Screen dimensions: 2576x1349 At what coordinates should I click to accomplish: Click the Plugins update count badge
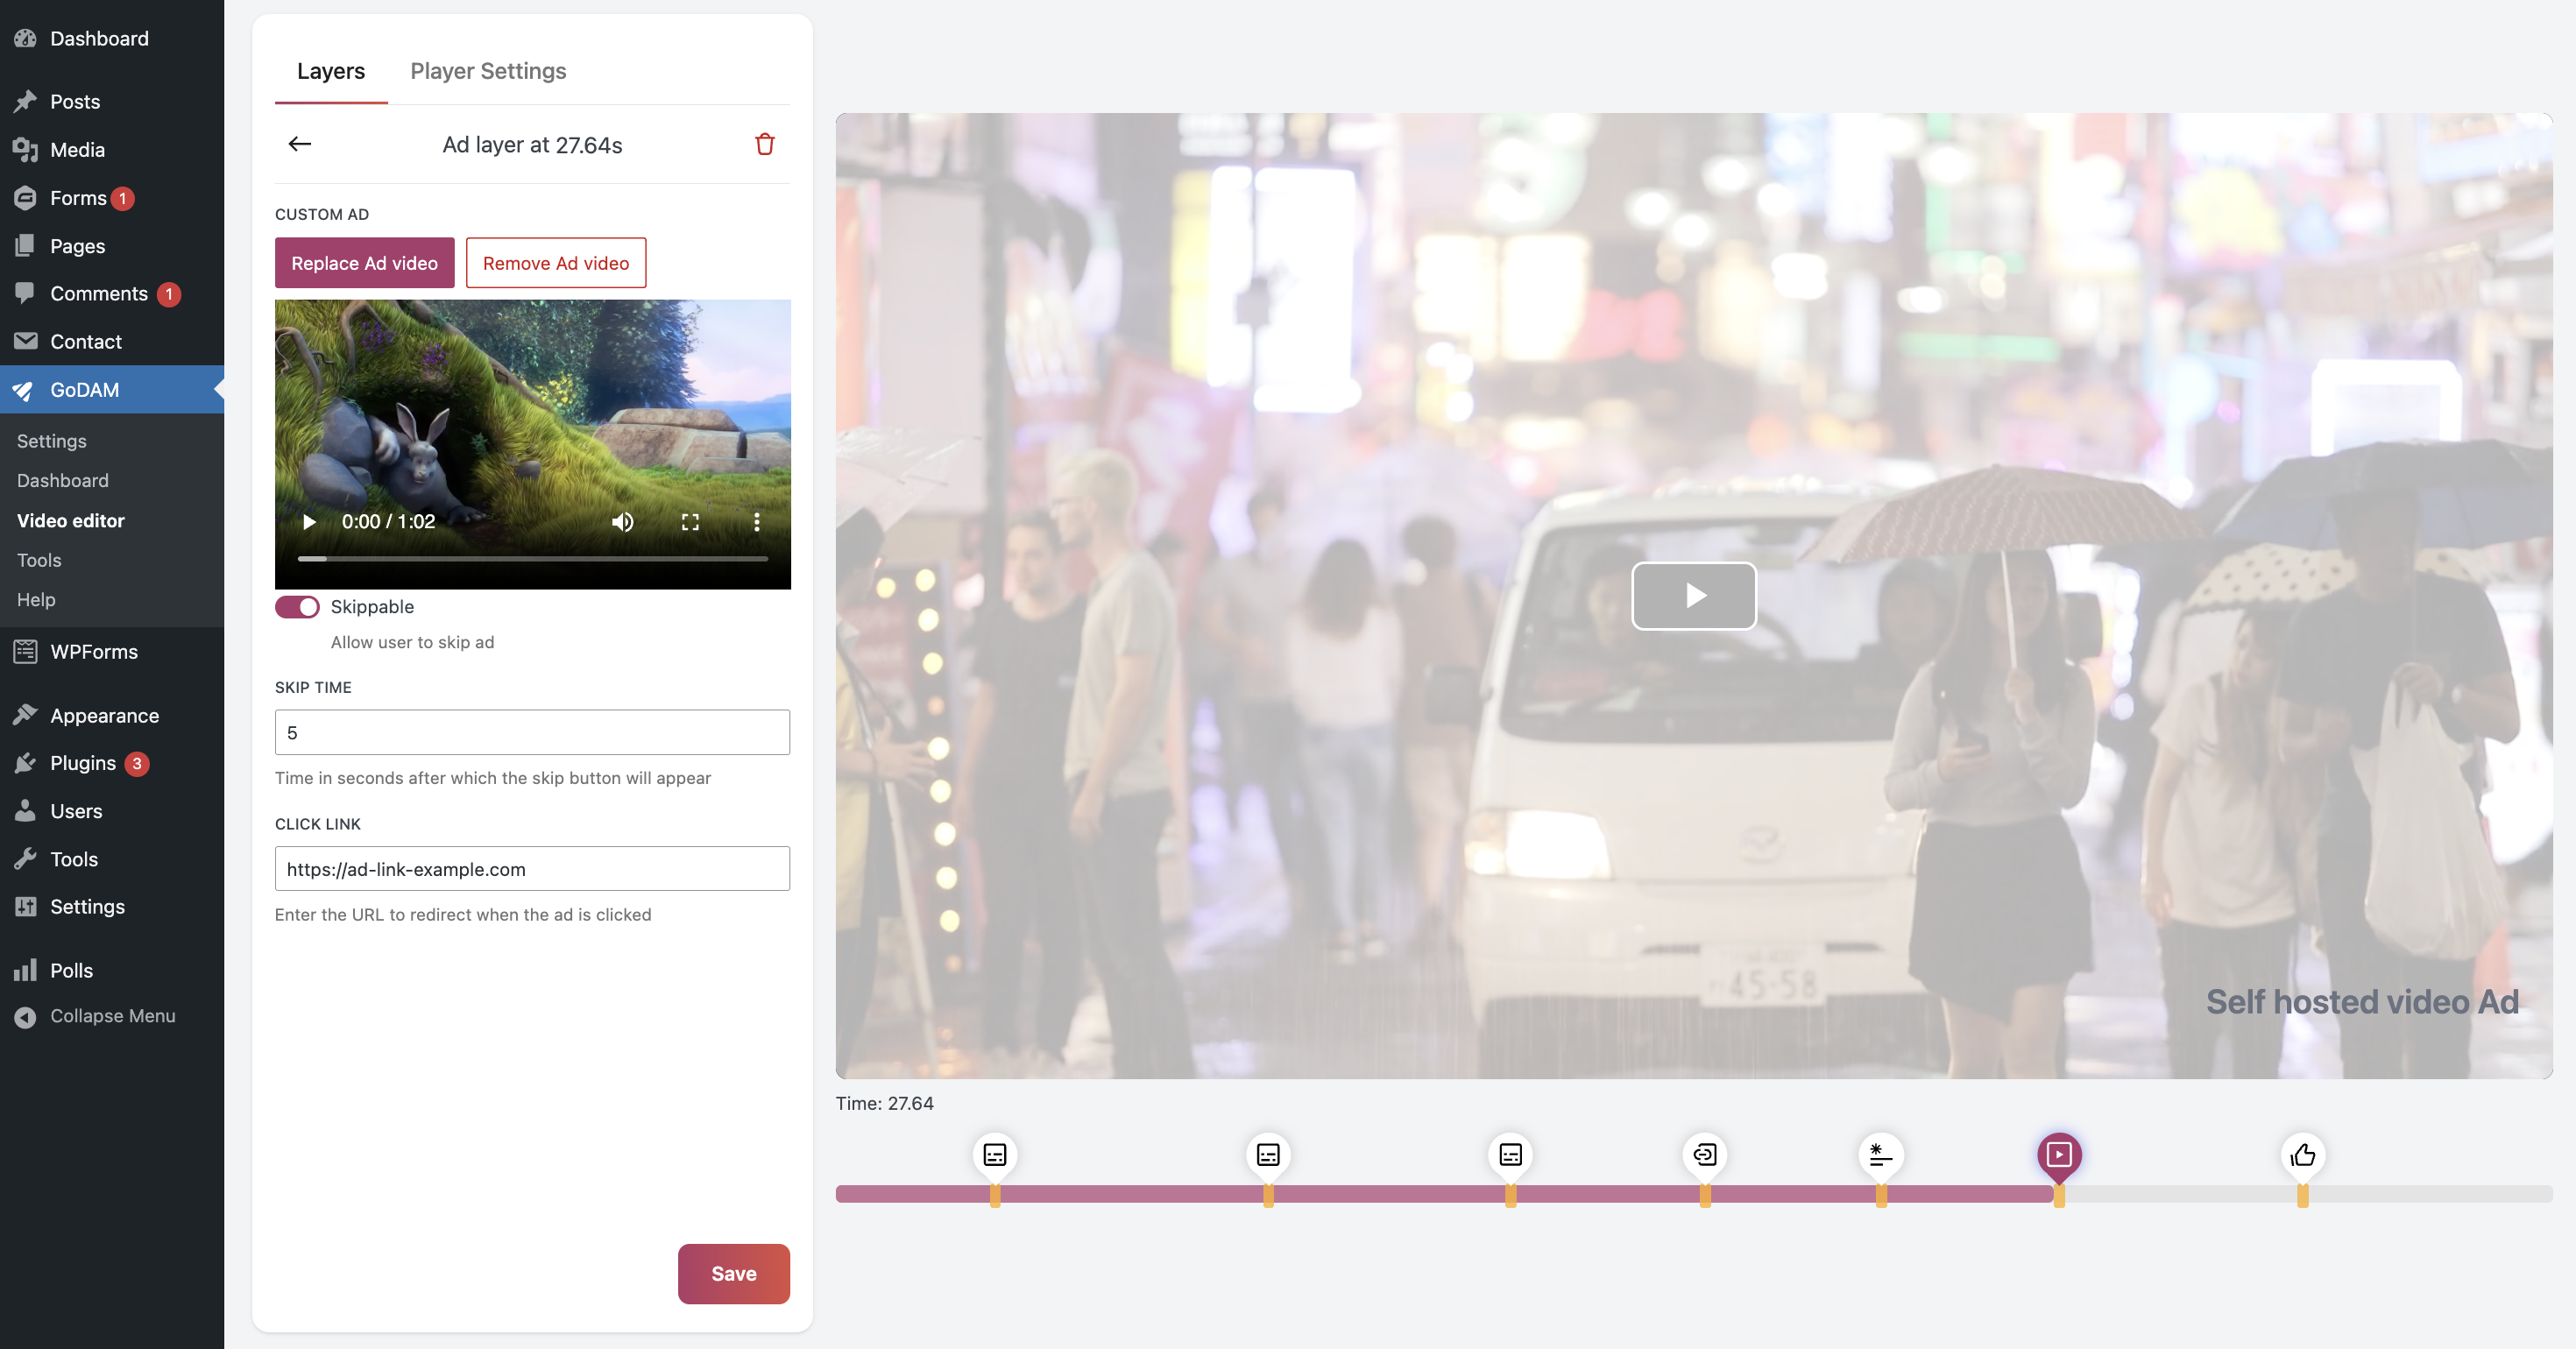coord(137,764)
